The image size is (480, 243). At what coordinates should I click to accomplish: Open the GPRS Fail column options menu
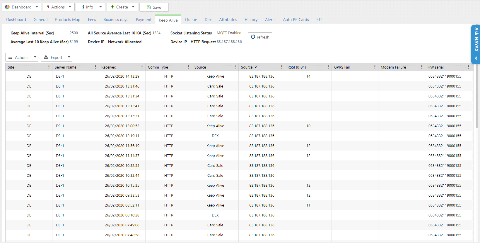coord(375,67)
